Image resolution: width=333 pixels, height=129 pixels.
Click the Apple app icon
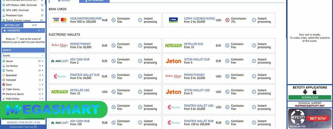click(x=315, y=92)
